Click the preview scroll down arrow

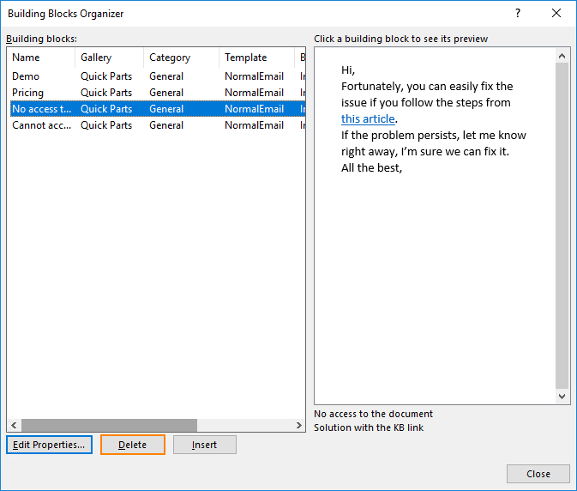click(x=562, y=397)
